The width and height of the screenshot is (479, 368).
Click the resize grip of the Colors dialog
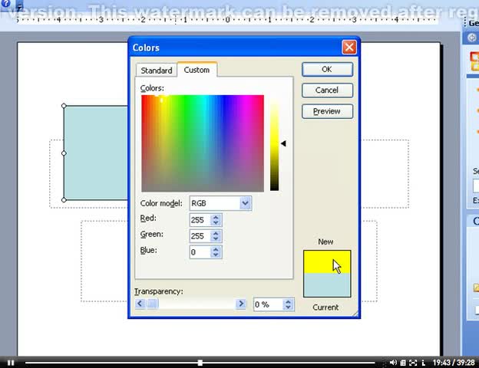pyautogui.click(x=355, y=314)
